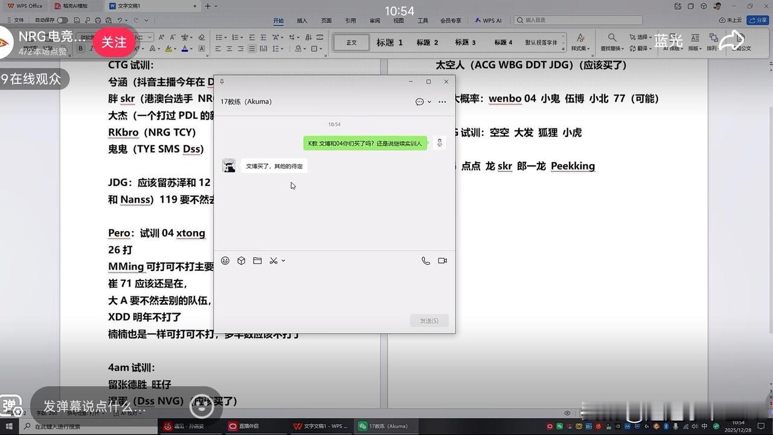Apply the font color A swatch
Screen dimensions: 773x435
186,49
